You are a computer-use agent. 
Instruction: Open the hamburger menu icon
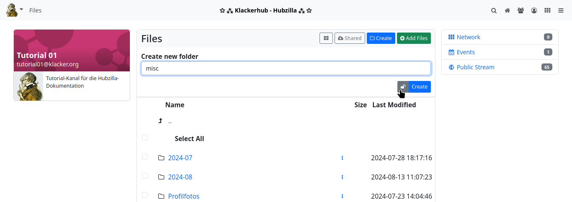pyautogui.click(x=561, y=10)
